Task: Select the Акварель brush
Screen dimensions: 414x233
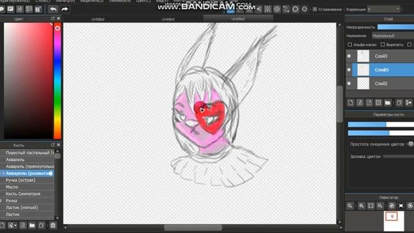Action: [x=27, y=160]
